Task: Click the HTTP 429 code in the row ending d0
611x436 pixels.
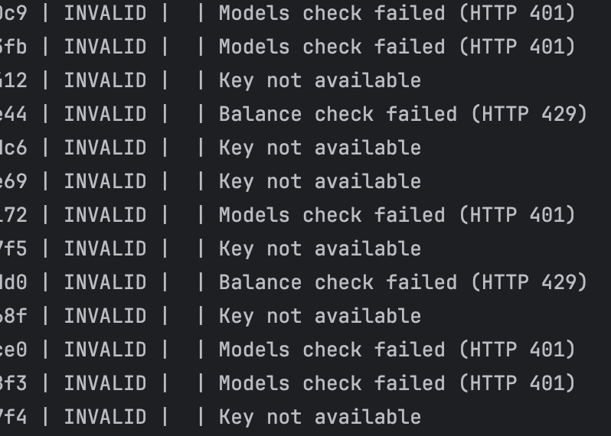Action: pyautogui.click(x=529, y=282)
